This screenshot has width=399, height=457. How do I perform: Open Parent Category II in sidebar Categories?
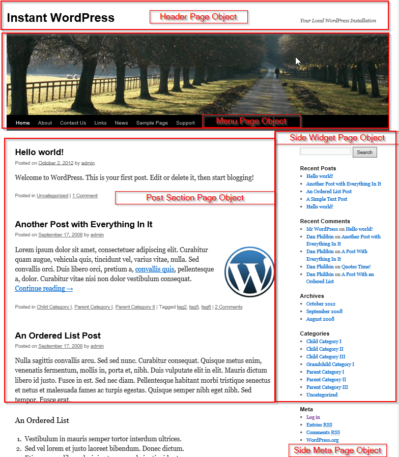[x=326, y=379]
